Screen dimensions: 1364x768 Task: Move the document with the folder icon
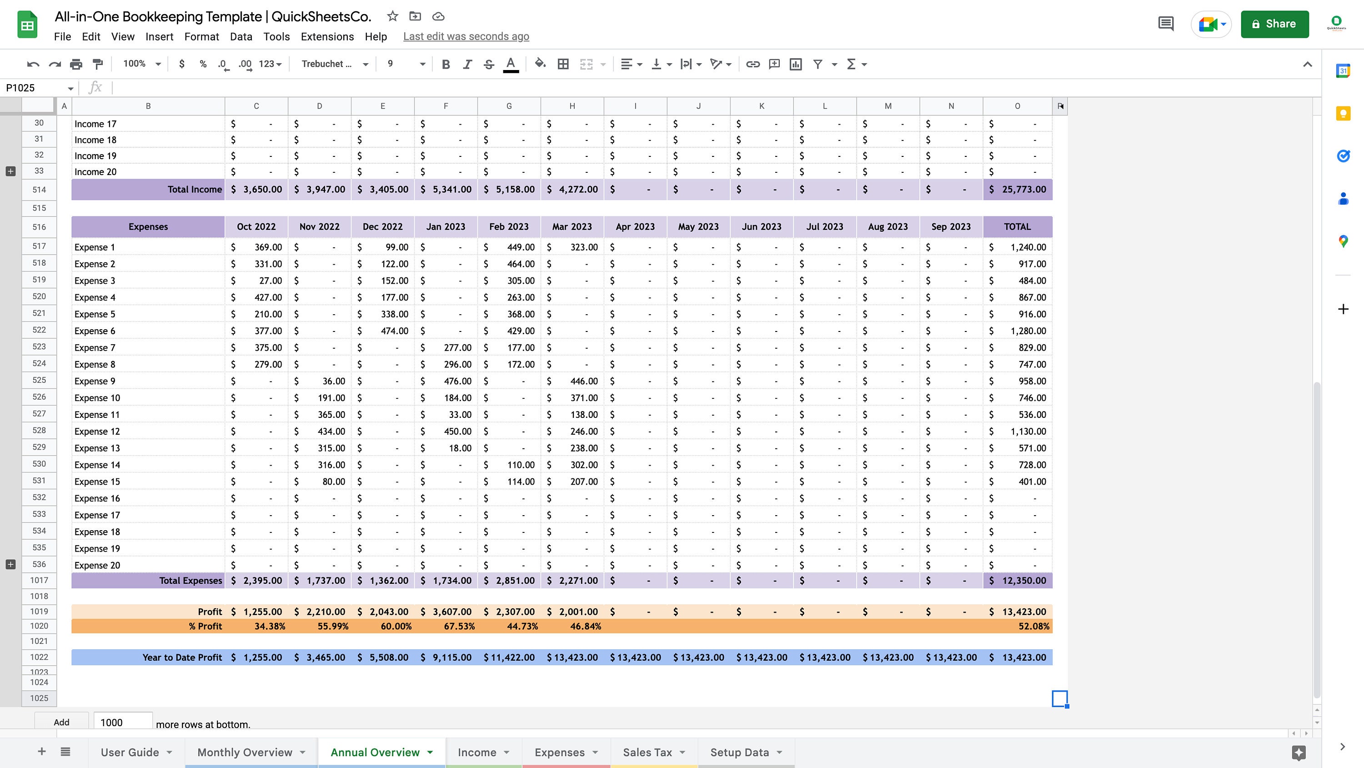(415, 16)
